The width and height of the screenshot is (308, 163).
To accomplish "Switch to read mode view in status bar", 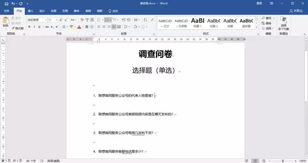I will 246,161.
